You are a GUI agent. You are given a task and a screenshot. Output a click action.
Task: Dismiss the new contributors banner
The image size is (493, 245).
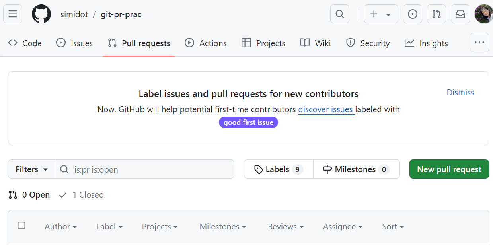460,93
